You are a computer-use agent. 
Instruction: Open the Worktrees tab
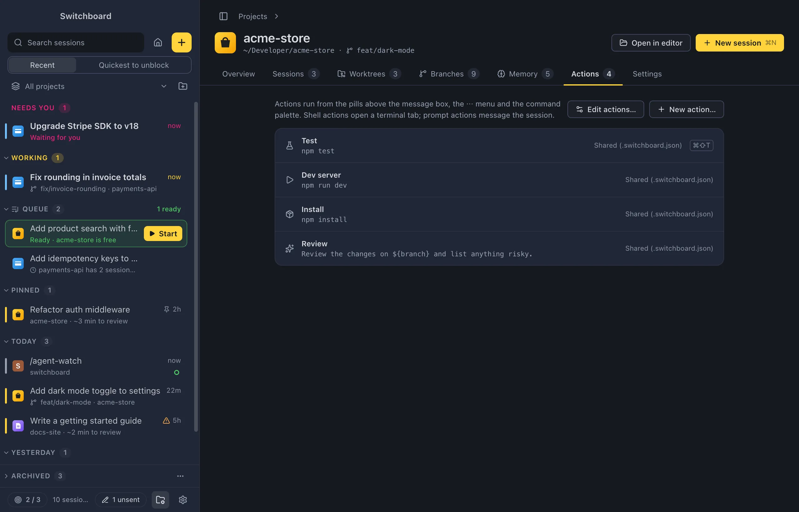(369, 74)
